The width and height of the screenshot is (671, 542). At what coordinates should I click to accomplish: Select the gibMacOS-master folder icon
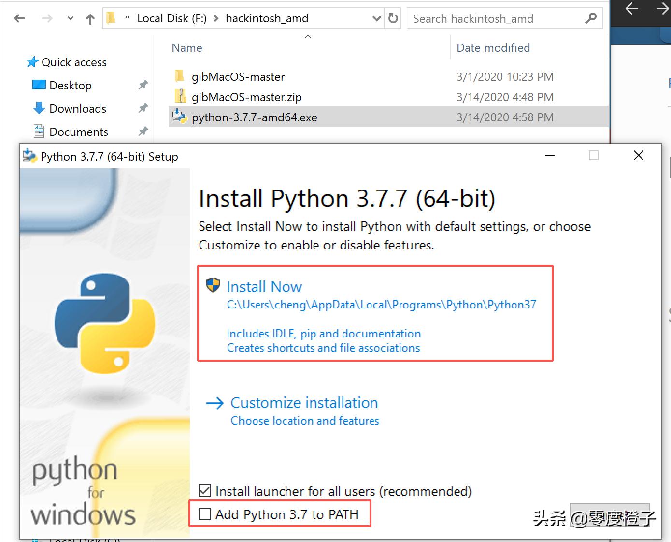point(179,76)
